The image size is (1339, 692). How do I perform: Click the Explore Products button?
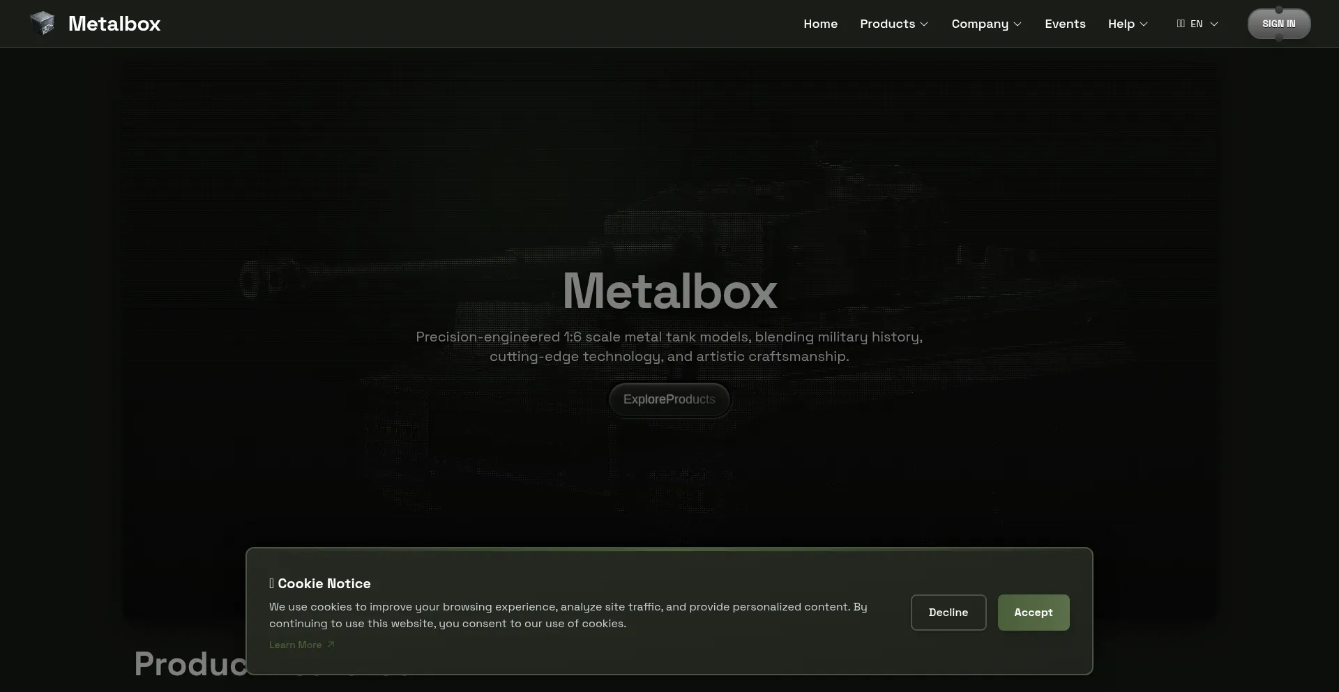click(669, 399)
